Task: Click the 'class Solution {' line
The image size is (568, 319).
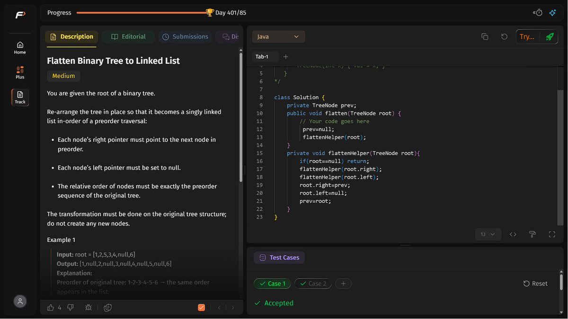Action: (x=300, y=97)
